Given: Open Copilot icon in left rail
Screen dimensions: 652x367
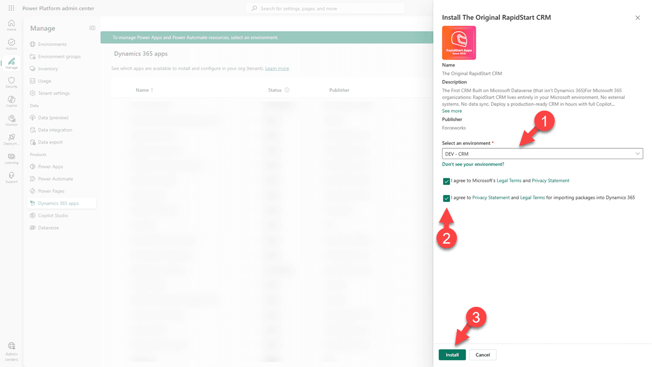Looking at the screenshot, I should pyautogui.click(x=11, y=101).
